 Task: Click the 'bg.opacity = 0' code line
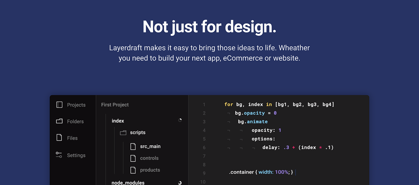tap(256, 113)
